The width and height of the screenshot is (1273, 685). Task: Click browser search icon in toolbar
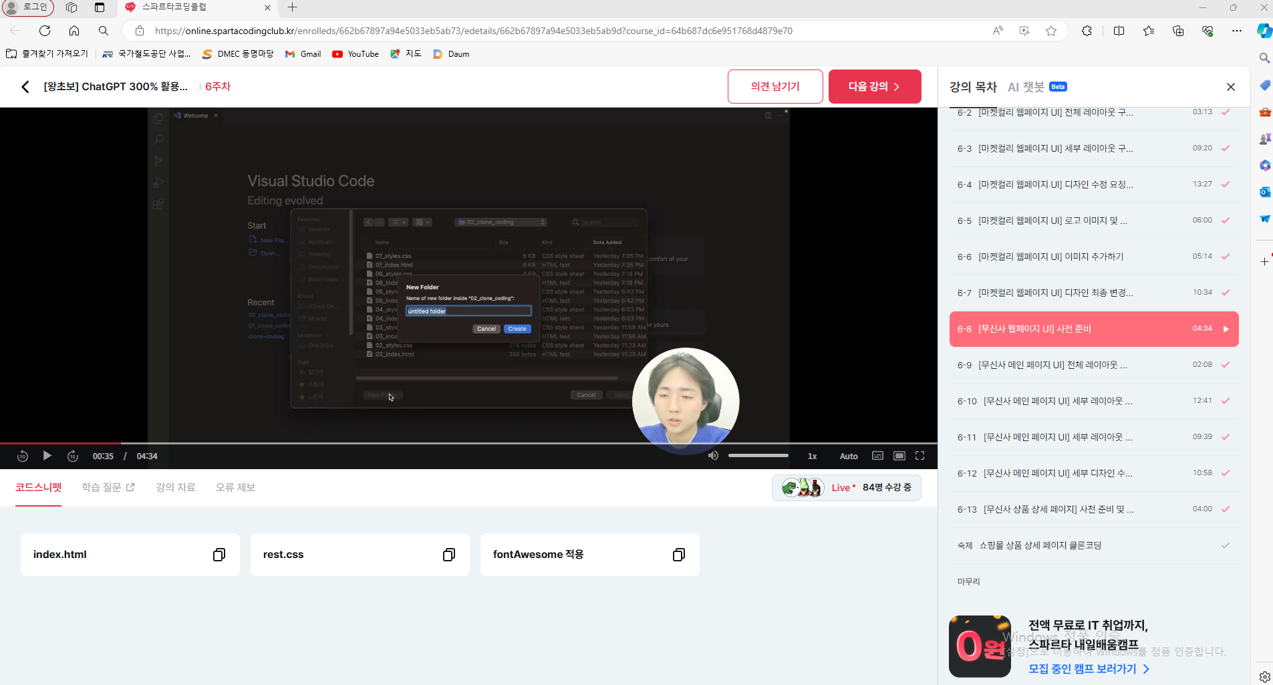(103, 31)
